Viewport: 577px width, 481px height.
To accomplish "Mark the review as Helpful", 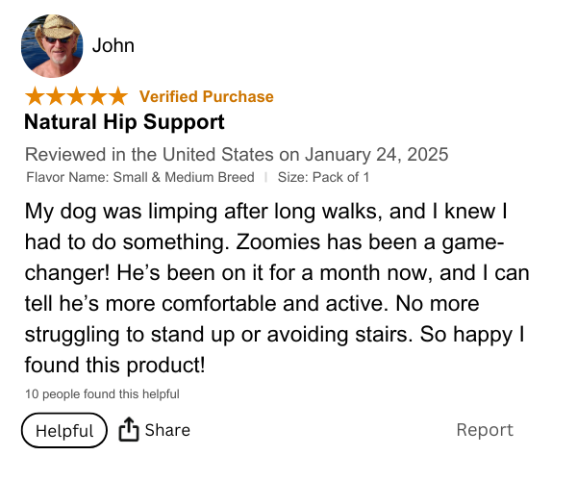I will (63, 430).
